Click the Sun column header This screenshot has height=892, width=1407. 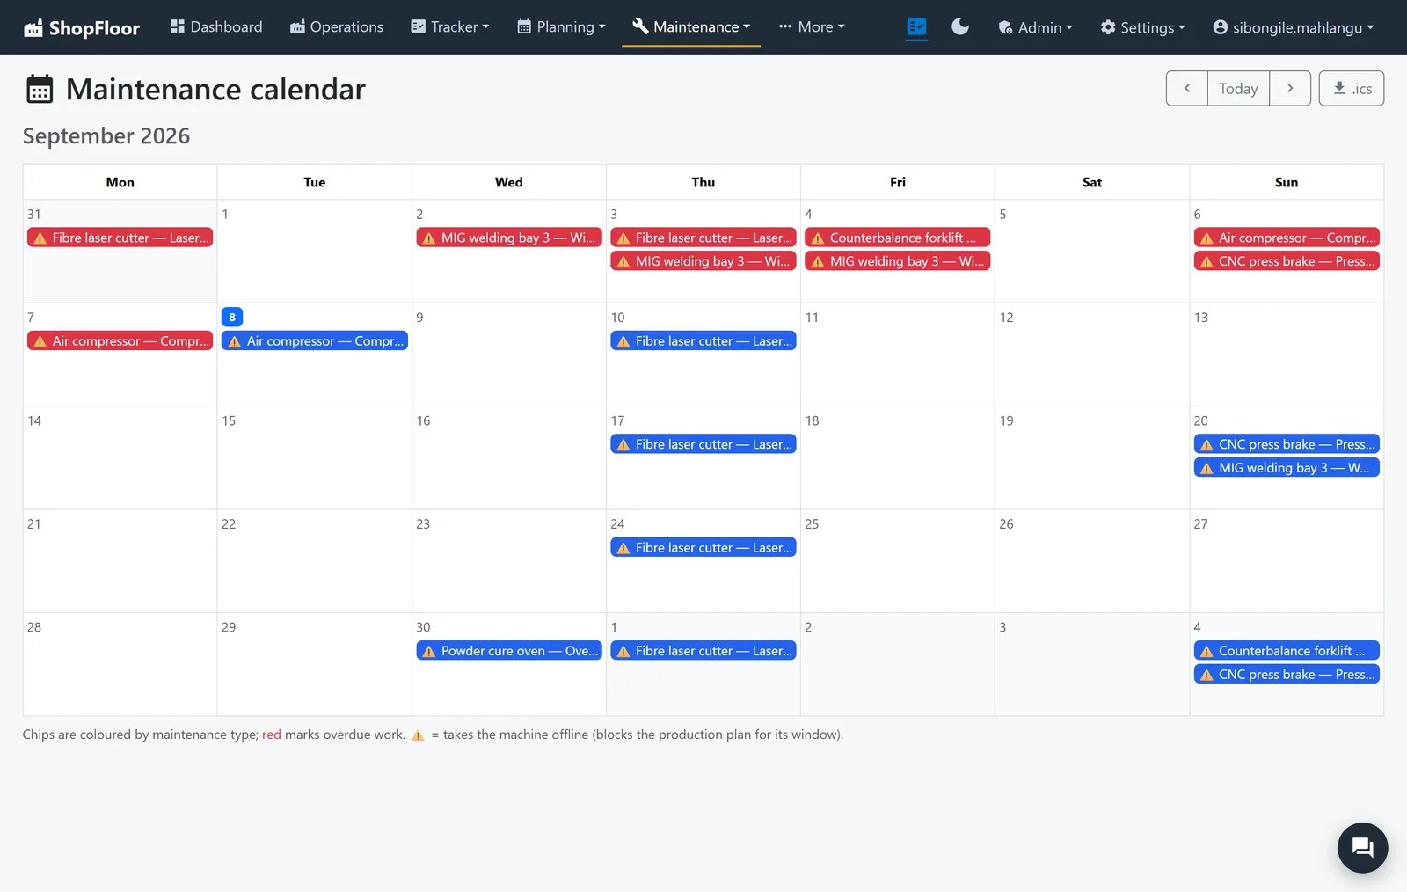(1287, 182)
